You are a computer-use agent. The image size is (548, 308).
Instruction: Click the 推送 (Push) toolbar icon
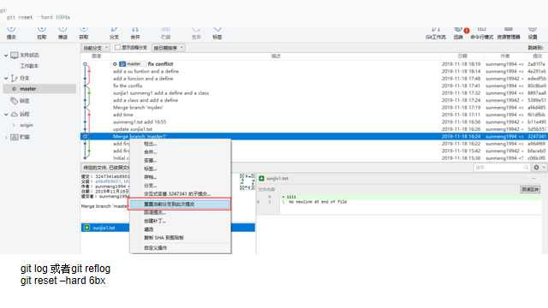coord(63,33)
